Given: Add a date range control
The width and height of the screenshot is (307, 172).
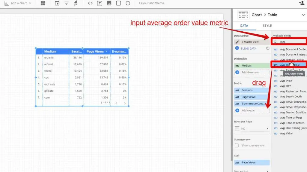Looking at the screenshot, I should pyautogui.click(x=57, y=4).
